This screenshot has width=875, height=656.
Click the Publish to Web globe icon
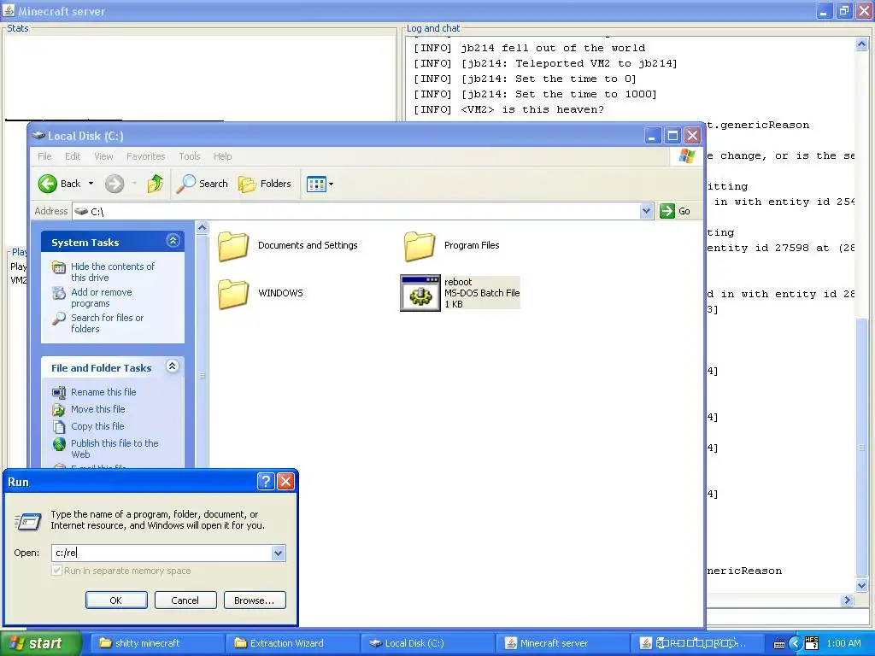(x=59, y=444)
